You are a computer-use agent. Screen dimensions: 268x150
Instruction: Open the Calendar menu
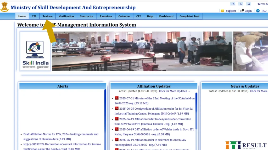(124, 16)
